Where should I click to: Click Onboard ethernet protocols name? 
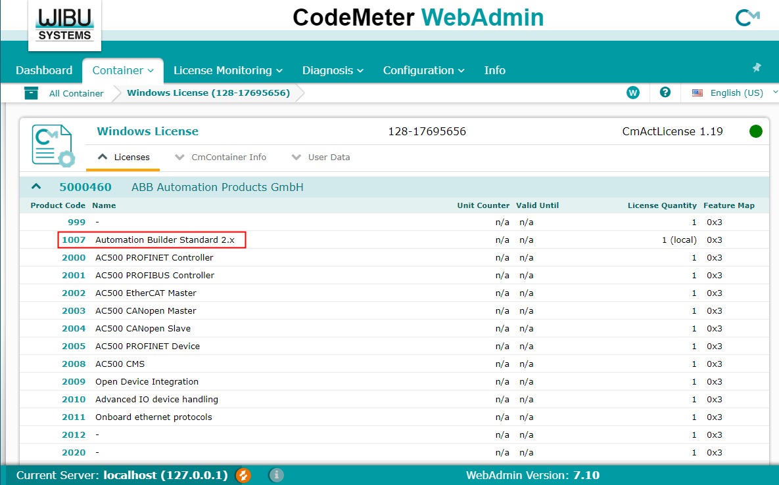coord(154,417)
